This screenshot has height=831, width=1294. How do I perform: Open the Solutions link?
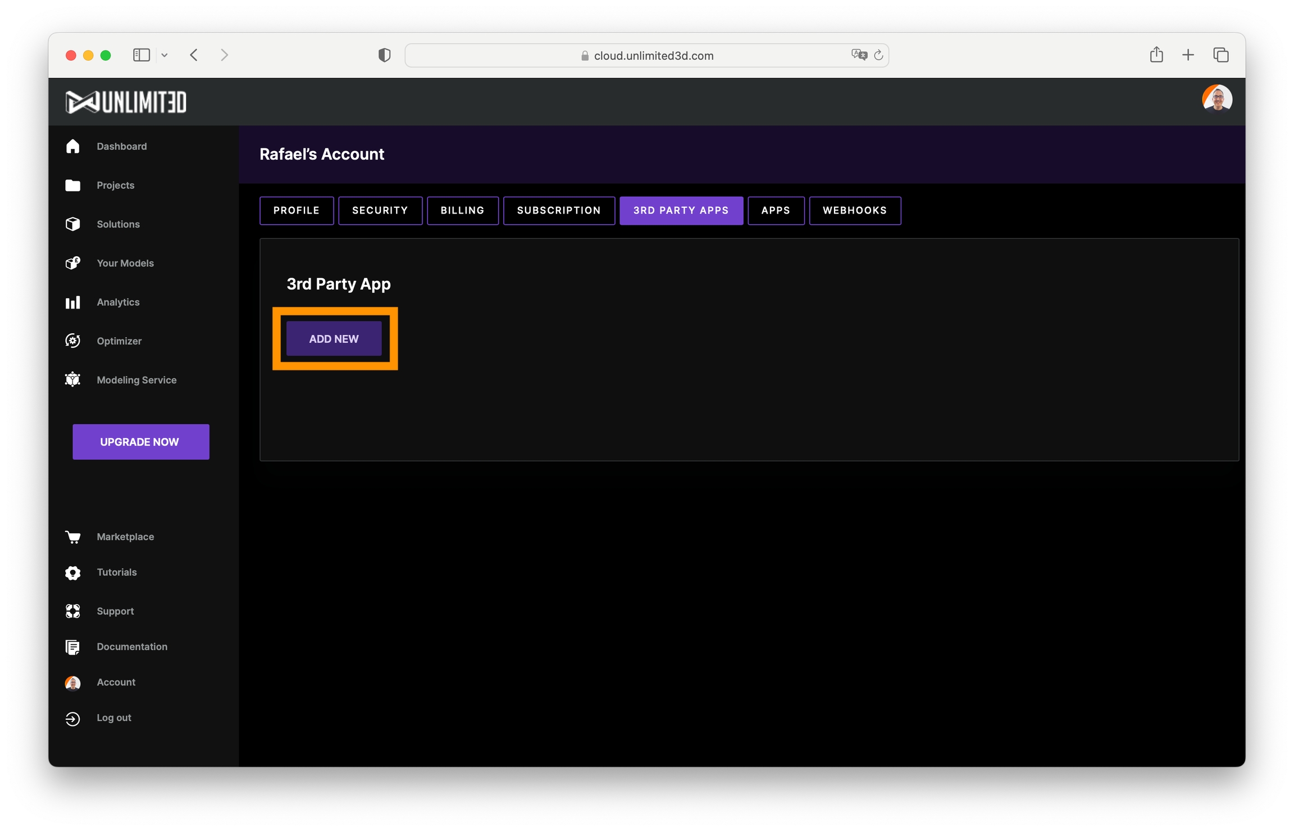tap(119, 224)
